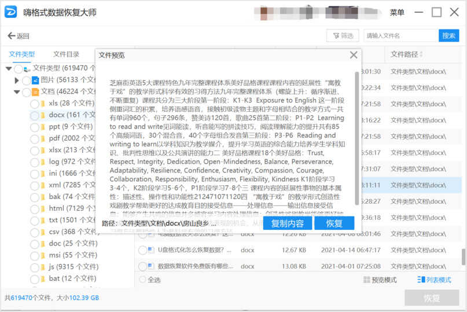
Task: Select the msi folder icon
Action: (x=43, y=255)
